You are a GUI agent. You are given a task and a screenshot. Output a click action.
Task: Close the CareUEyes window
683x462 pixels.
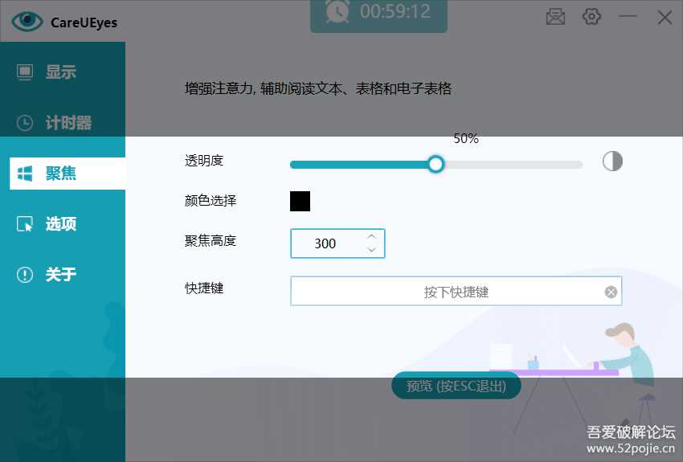coord(665,18)
